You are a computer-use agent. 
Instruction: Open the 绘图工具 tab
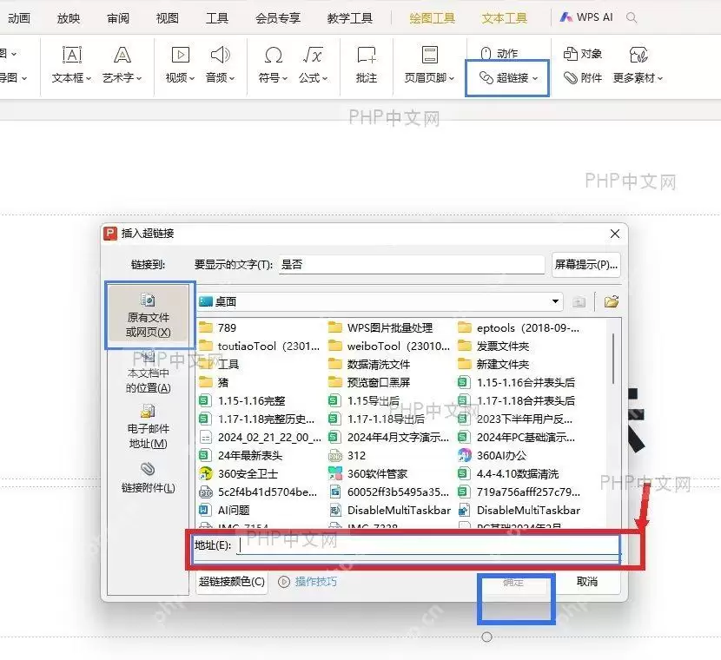click(433, 18)
